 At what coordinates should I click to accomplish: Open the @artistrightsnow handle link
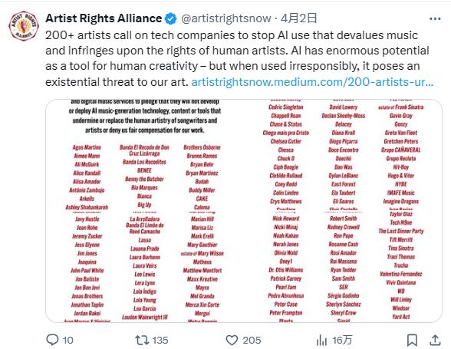pyautogui.click(x=226, y=18)
